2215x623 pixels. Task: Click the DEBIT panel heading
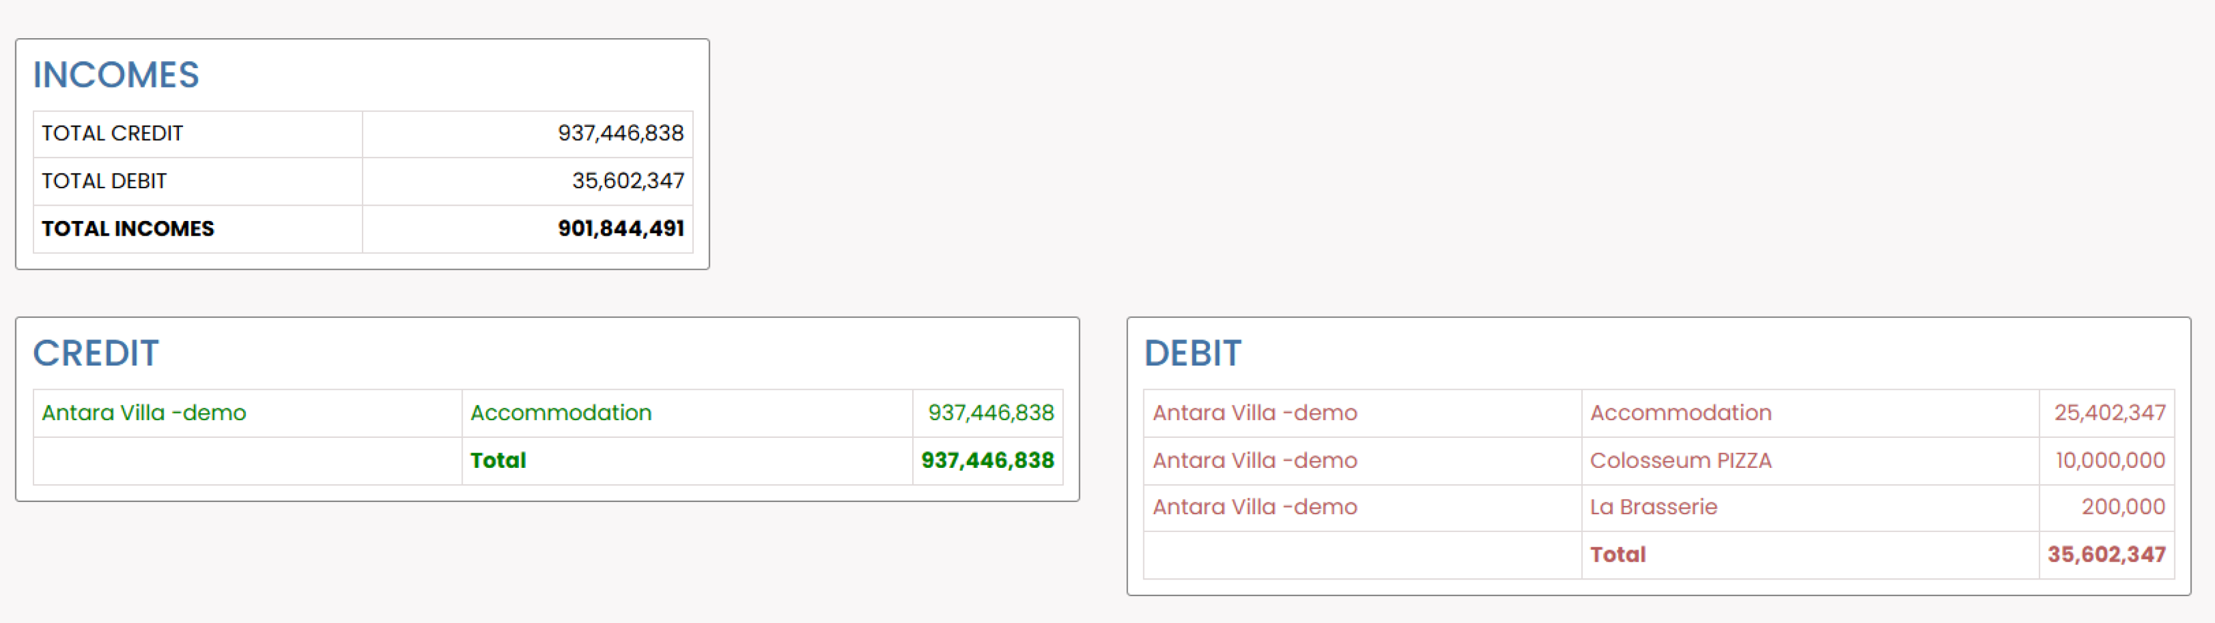coord(1193,353)
